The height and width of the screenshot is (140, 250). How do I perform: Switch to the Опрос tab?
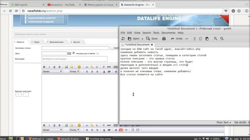37,42
